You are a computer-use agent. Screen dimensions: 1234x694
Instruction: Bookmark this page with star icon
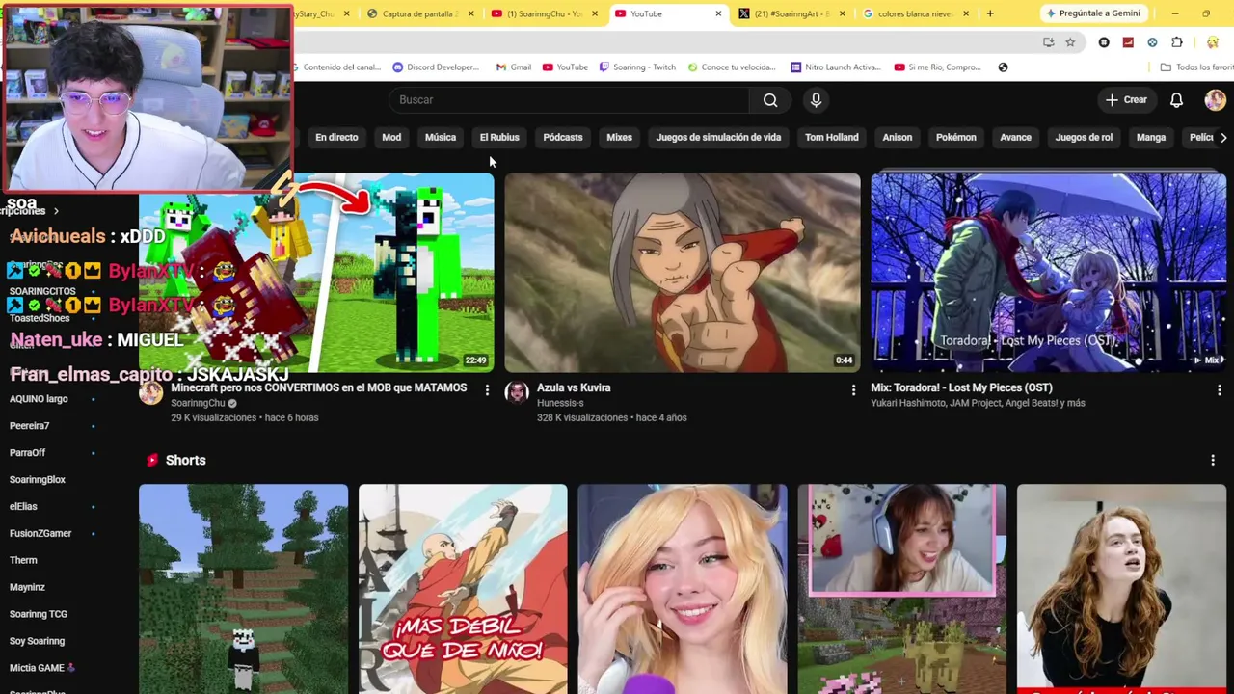point(1070,42)
